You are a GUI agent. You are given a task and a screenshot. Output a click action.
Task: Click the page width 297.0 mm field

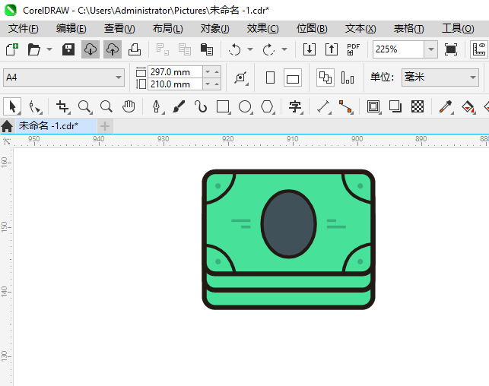pos(175,71)
